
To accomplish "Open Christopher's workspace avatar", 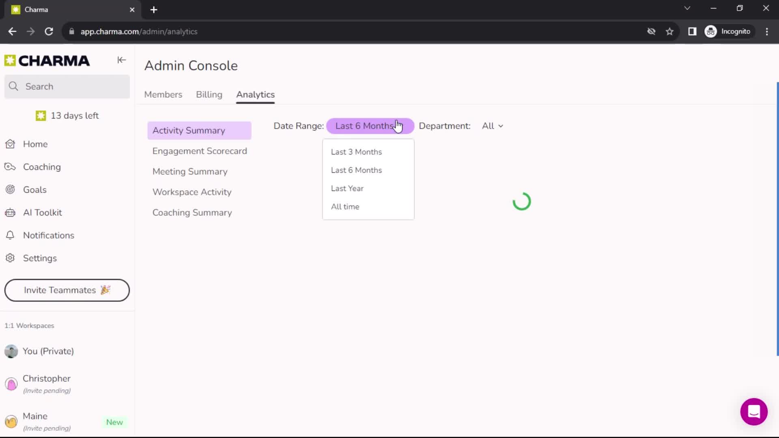I will [x=11, y=384].
